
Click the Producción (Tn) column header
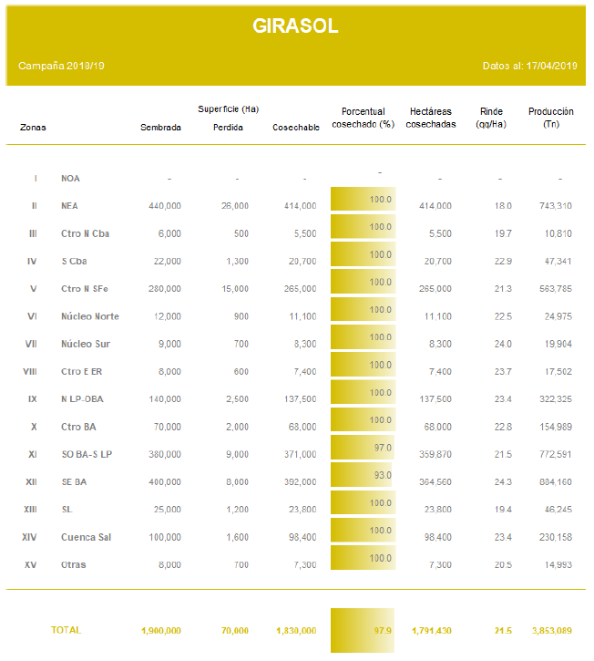[551, 118]
